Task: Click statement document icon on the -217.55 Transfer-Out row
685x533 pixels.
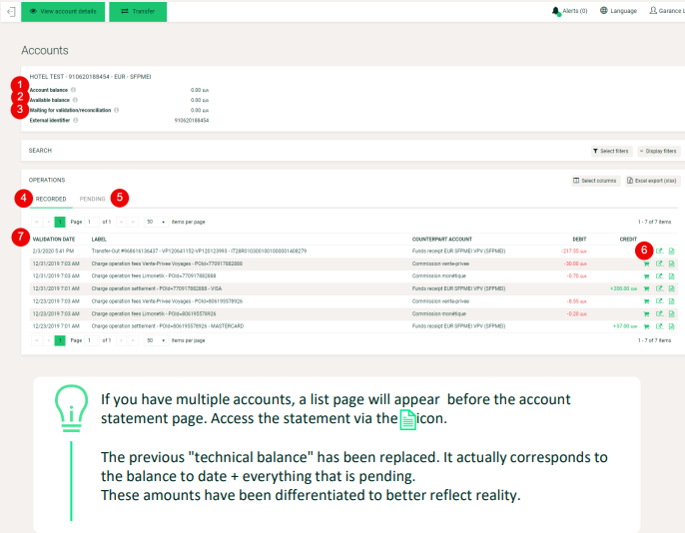Action: (671, 251)
